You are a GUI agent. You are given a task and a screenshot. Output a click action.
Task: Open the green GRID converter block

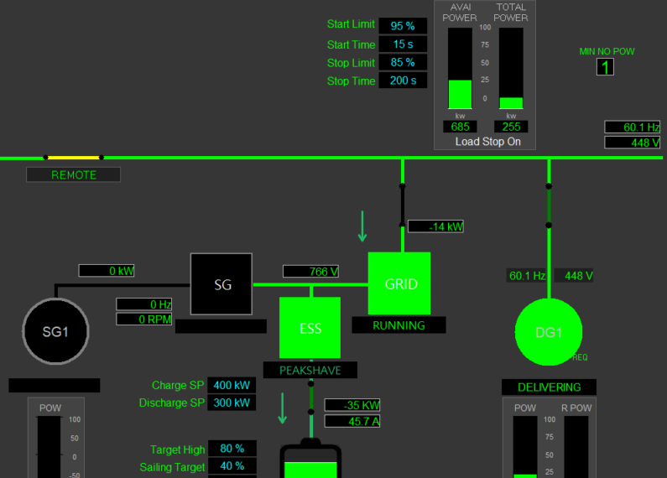399,283
